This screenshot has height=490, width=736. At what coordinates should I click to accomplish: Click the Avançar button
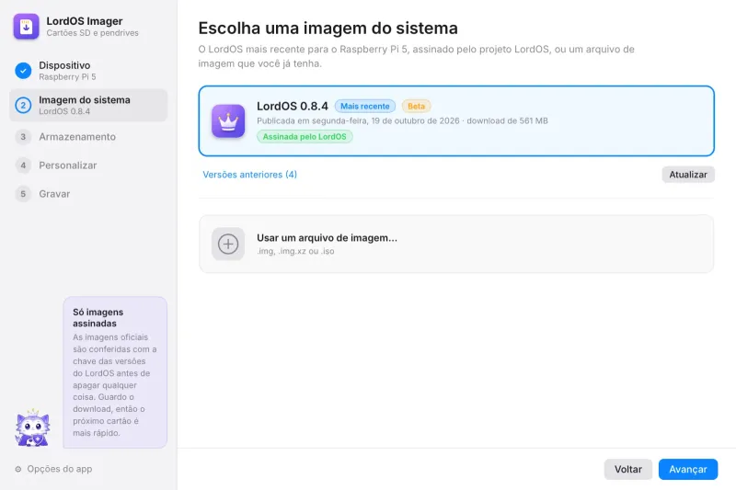tap(687, 469)
